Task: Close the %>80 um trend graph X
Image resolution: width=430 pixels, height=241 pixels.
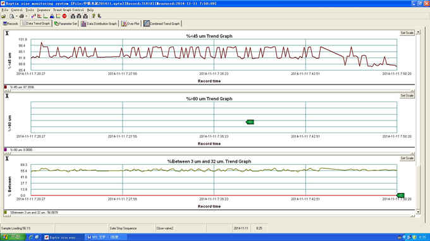Action: click(x=7, y=96)
